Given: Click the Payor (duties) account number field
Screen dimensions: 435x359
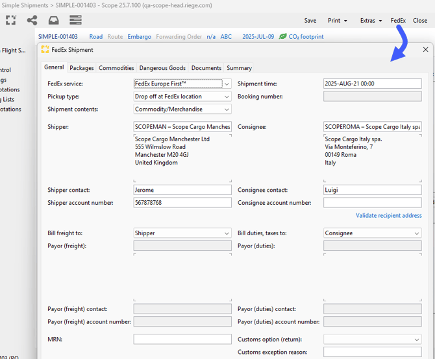Looking at the screenshot, I should (372, 321).
